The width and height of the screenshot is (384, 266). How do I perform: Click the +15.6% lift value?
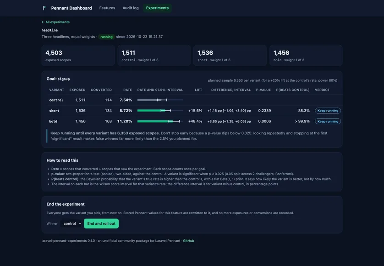pyautogui.click(x=195, y=111)
